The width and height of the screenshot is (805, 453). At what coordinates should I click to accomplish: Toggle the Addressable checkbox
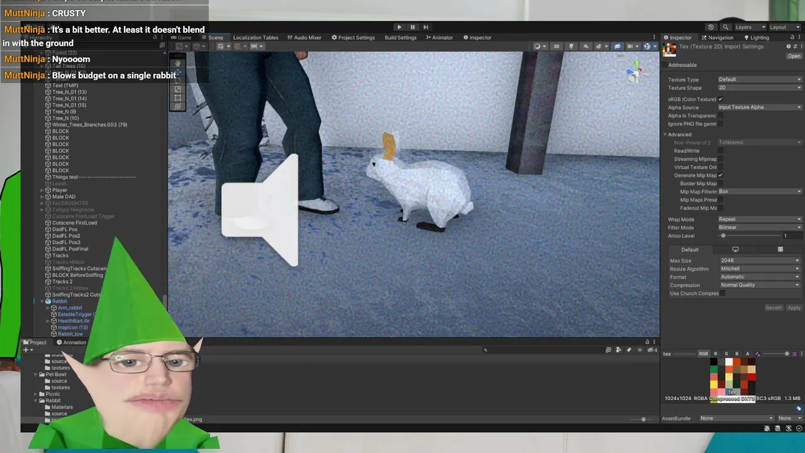[665, 65]
